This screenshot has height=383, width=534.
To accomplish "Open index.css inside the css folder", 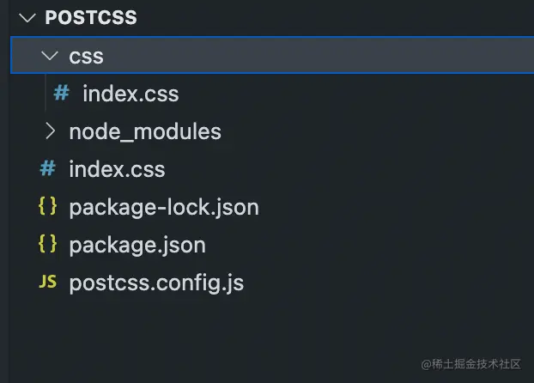I will point(130,94).
